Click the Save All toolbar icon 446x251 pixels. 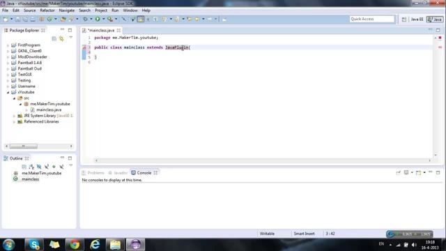[25, 19]
